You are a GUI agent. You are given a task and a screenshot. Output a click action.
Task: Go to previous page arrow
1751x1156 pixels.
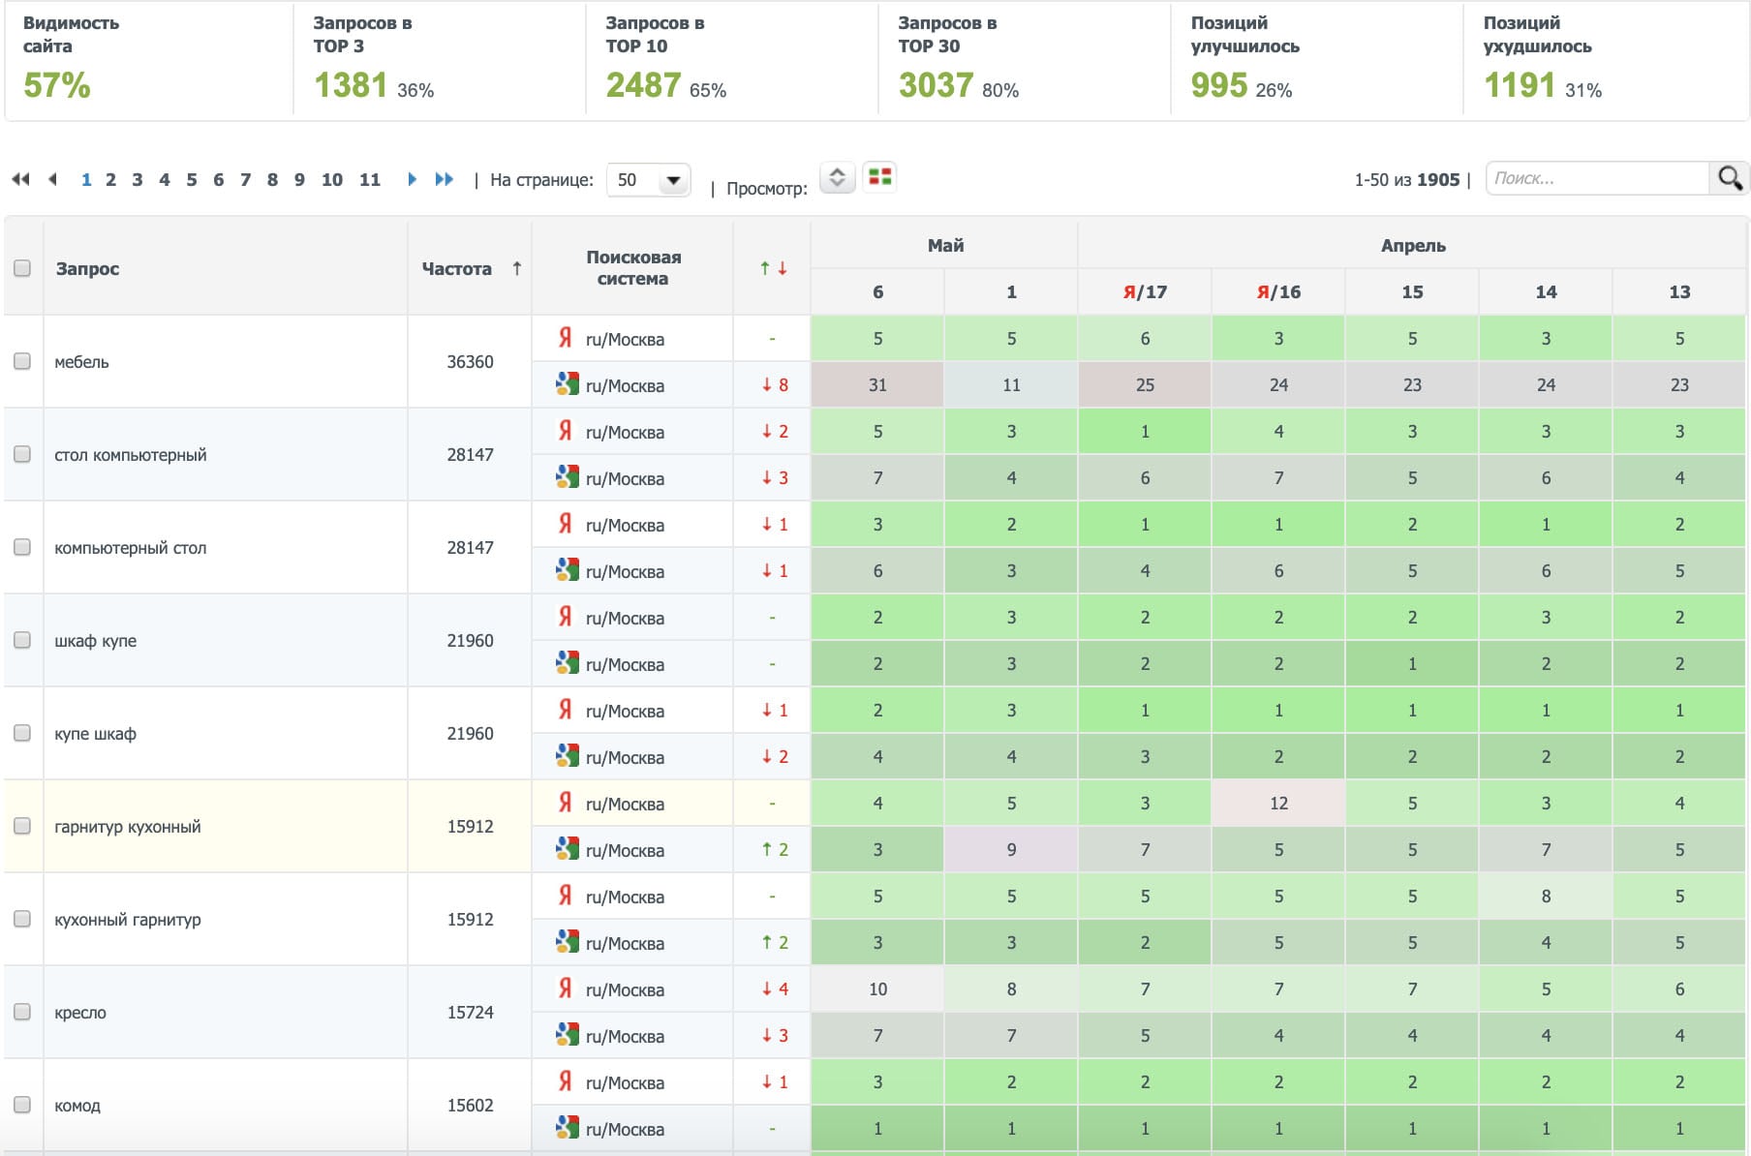click(52, 179)
